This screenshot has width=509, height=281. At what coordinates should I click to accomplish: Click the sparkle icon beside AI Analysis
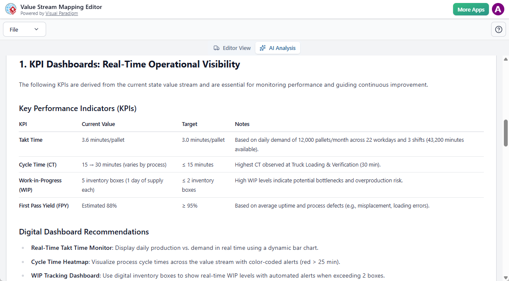(x=263, y=48)
